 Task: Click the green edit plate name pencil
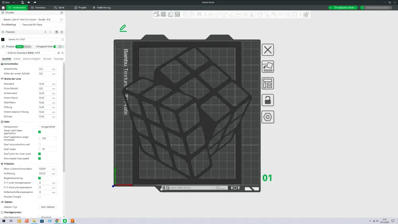[123, 28]
